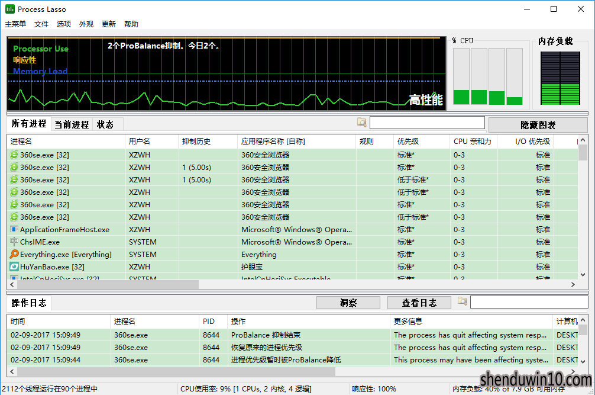Open the 帮助 menu

[131, 24]
